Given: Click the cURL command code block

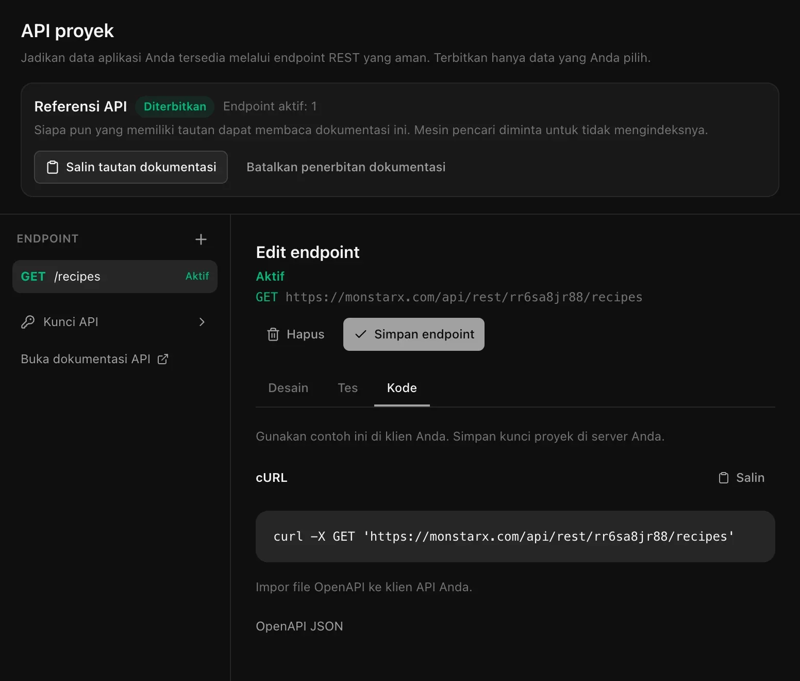Looking at the screenshot, I should [515, 537].
